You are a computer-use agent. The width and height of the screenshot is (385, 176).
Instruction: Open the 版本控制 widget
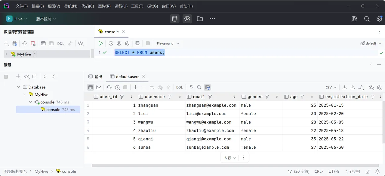46,19
